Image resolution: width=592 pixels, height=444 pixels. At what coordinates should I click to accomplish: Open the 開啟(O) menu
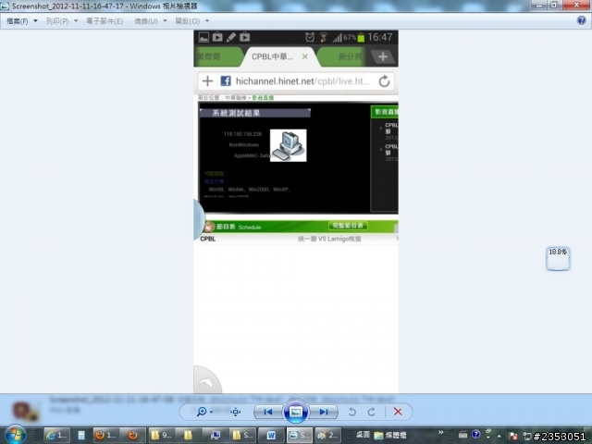point(187,21)
